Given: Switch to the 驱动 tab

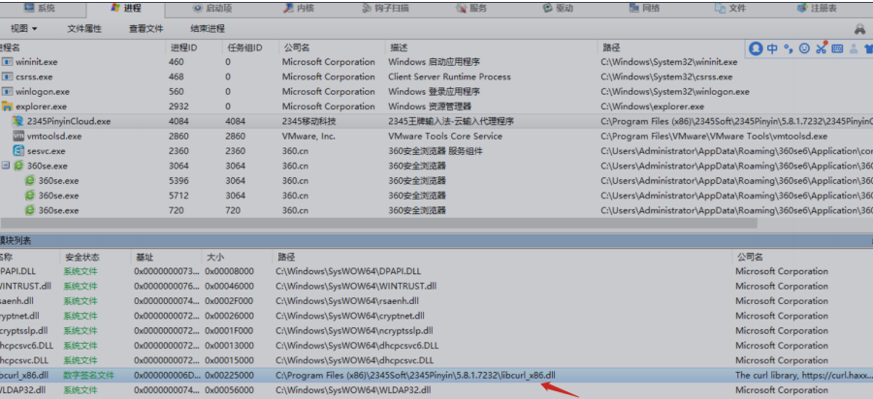Looking at the screenshot, I should coord(558,8).
